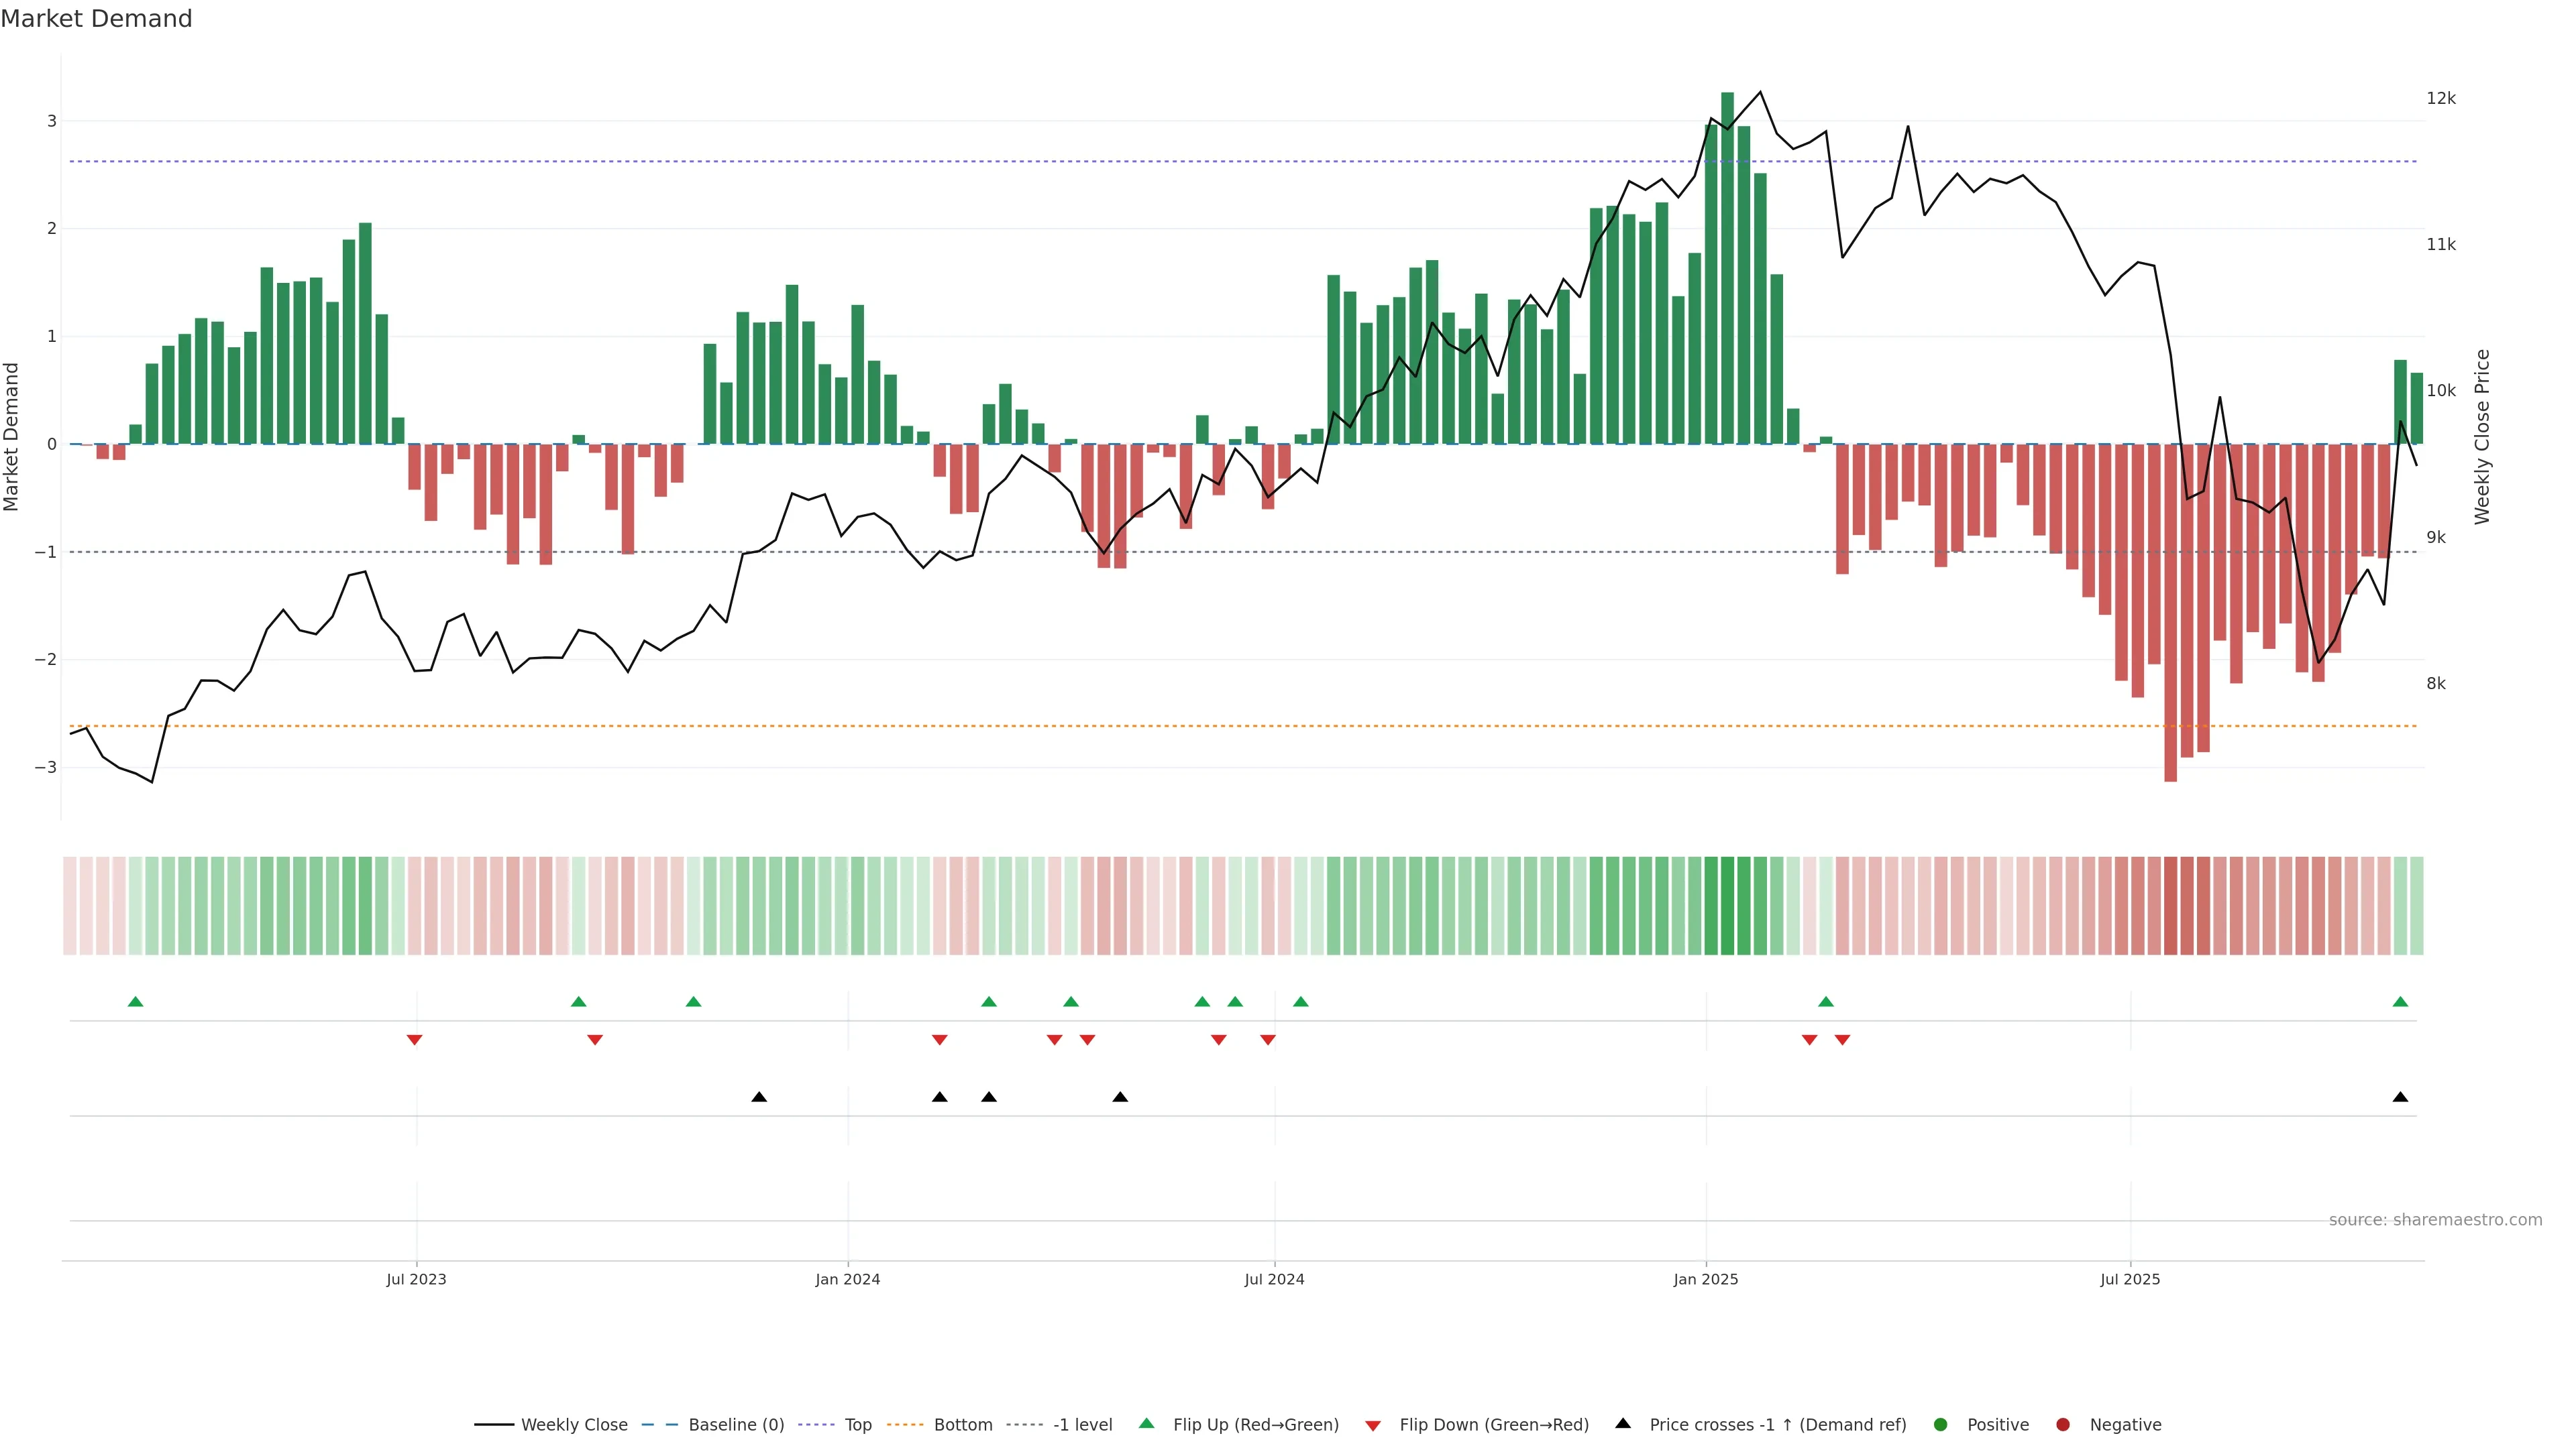Click the Market Demand chart title
This screenshot has height=1448, width=2576.
pos(96,19)
